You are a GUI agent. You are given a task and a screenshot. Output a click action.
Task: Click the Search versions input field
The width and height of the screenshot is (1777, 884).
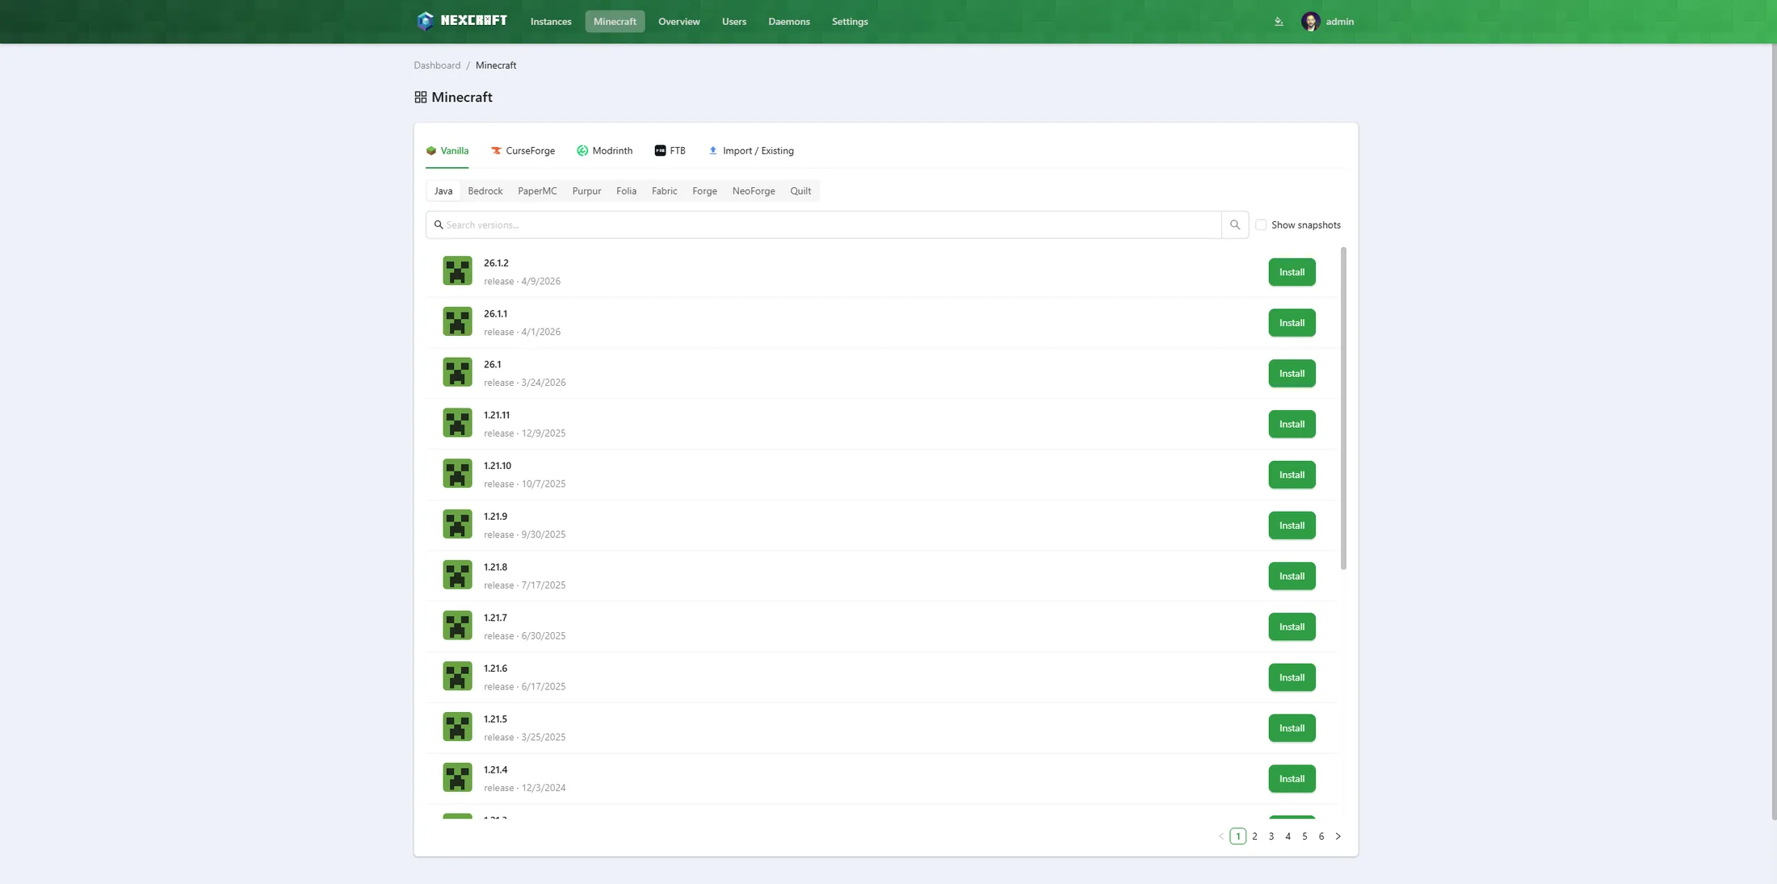coord(824,225)
